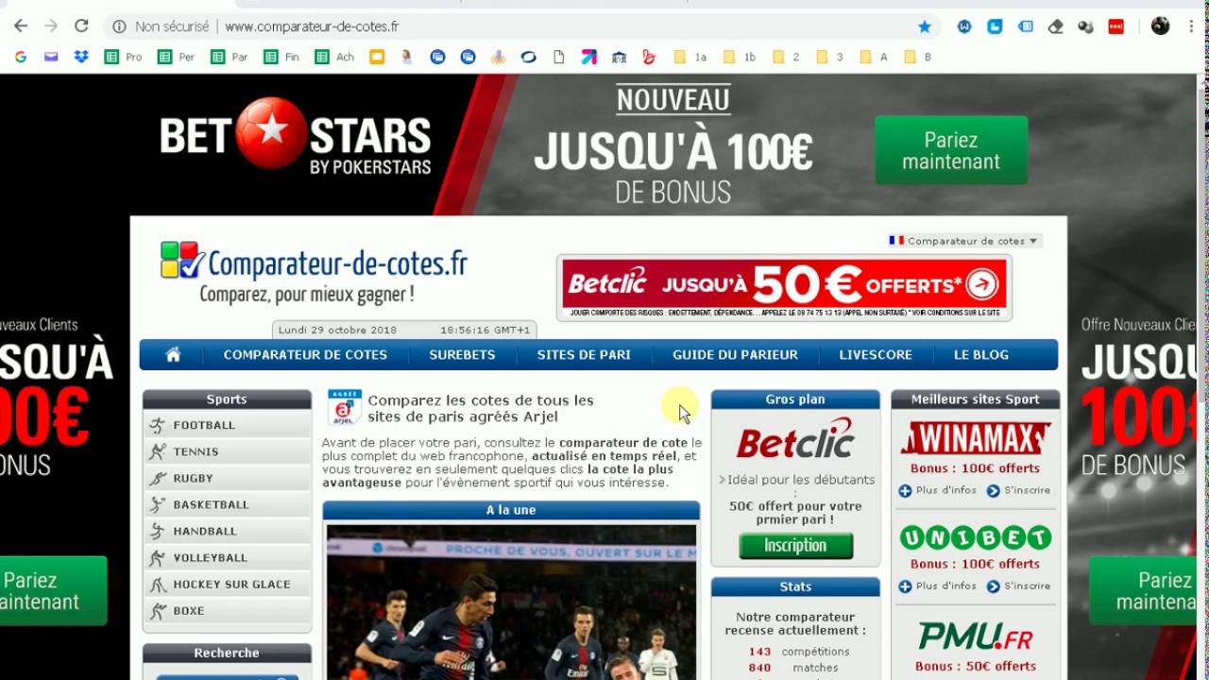This screenshot has height=680, width=1209.
Task: Open the Surebets menu item
Action: (462, 354)
